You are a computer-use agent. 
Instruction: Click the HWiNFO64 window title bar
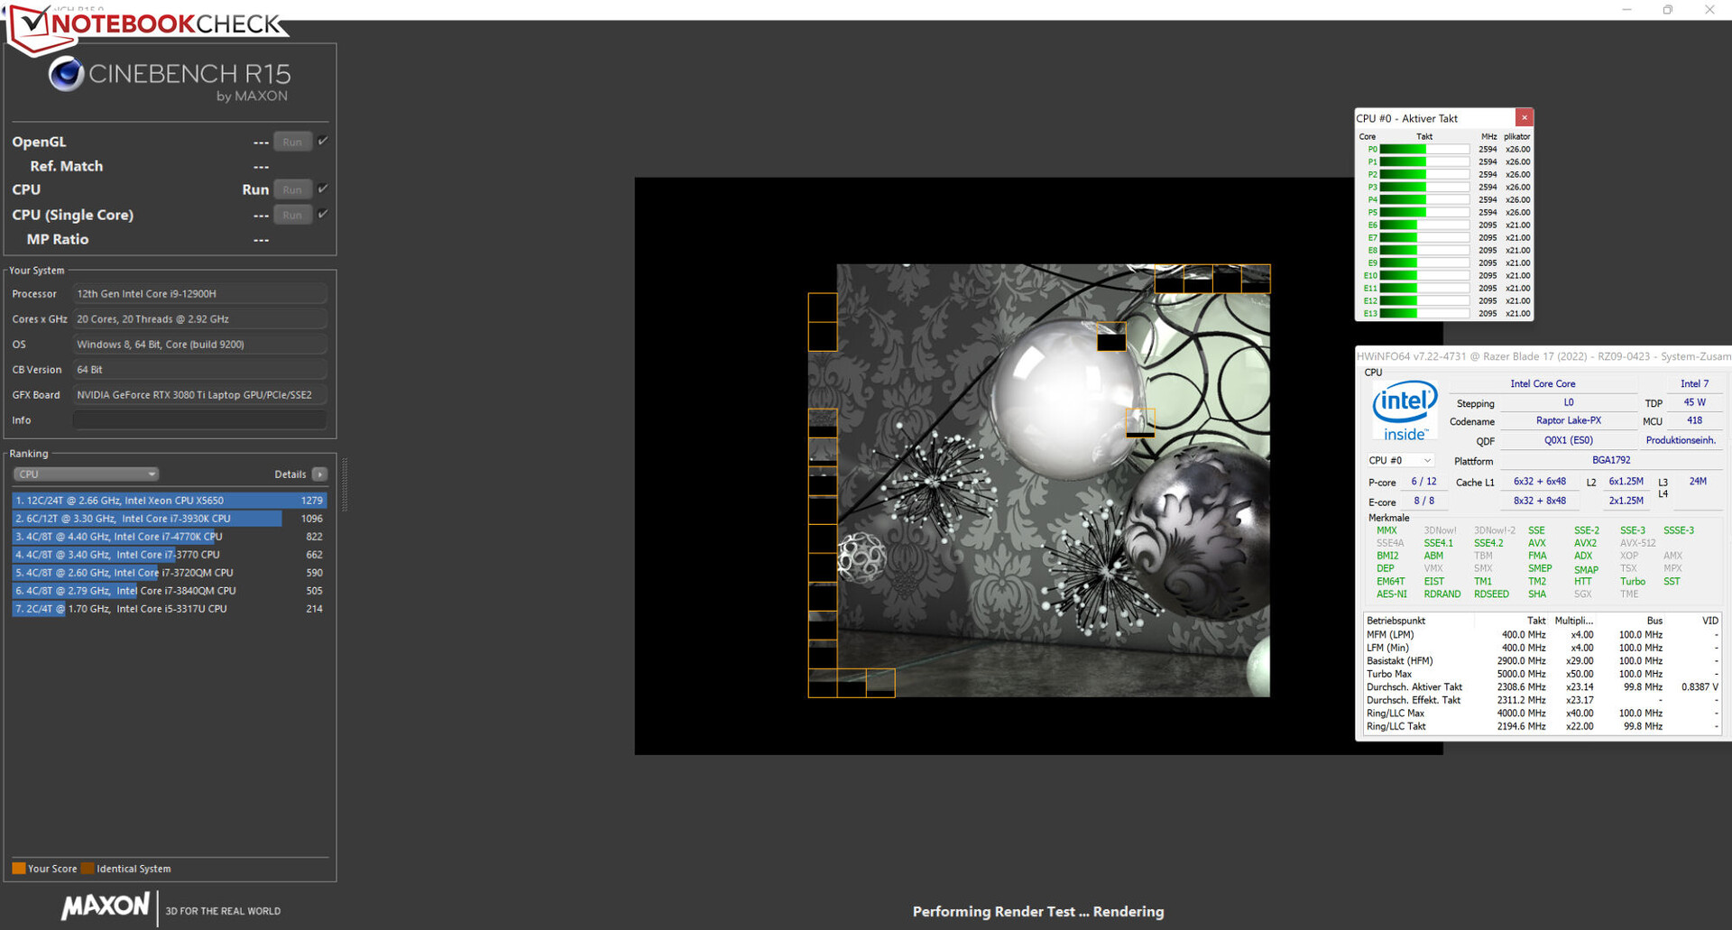point(1543,356)
